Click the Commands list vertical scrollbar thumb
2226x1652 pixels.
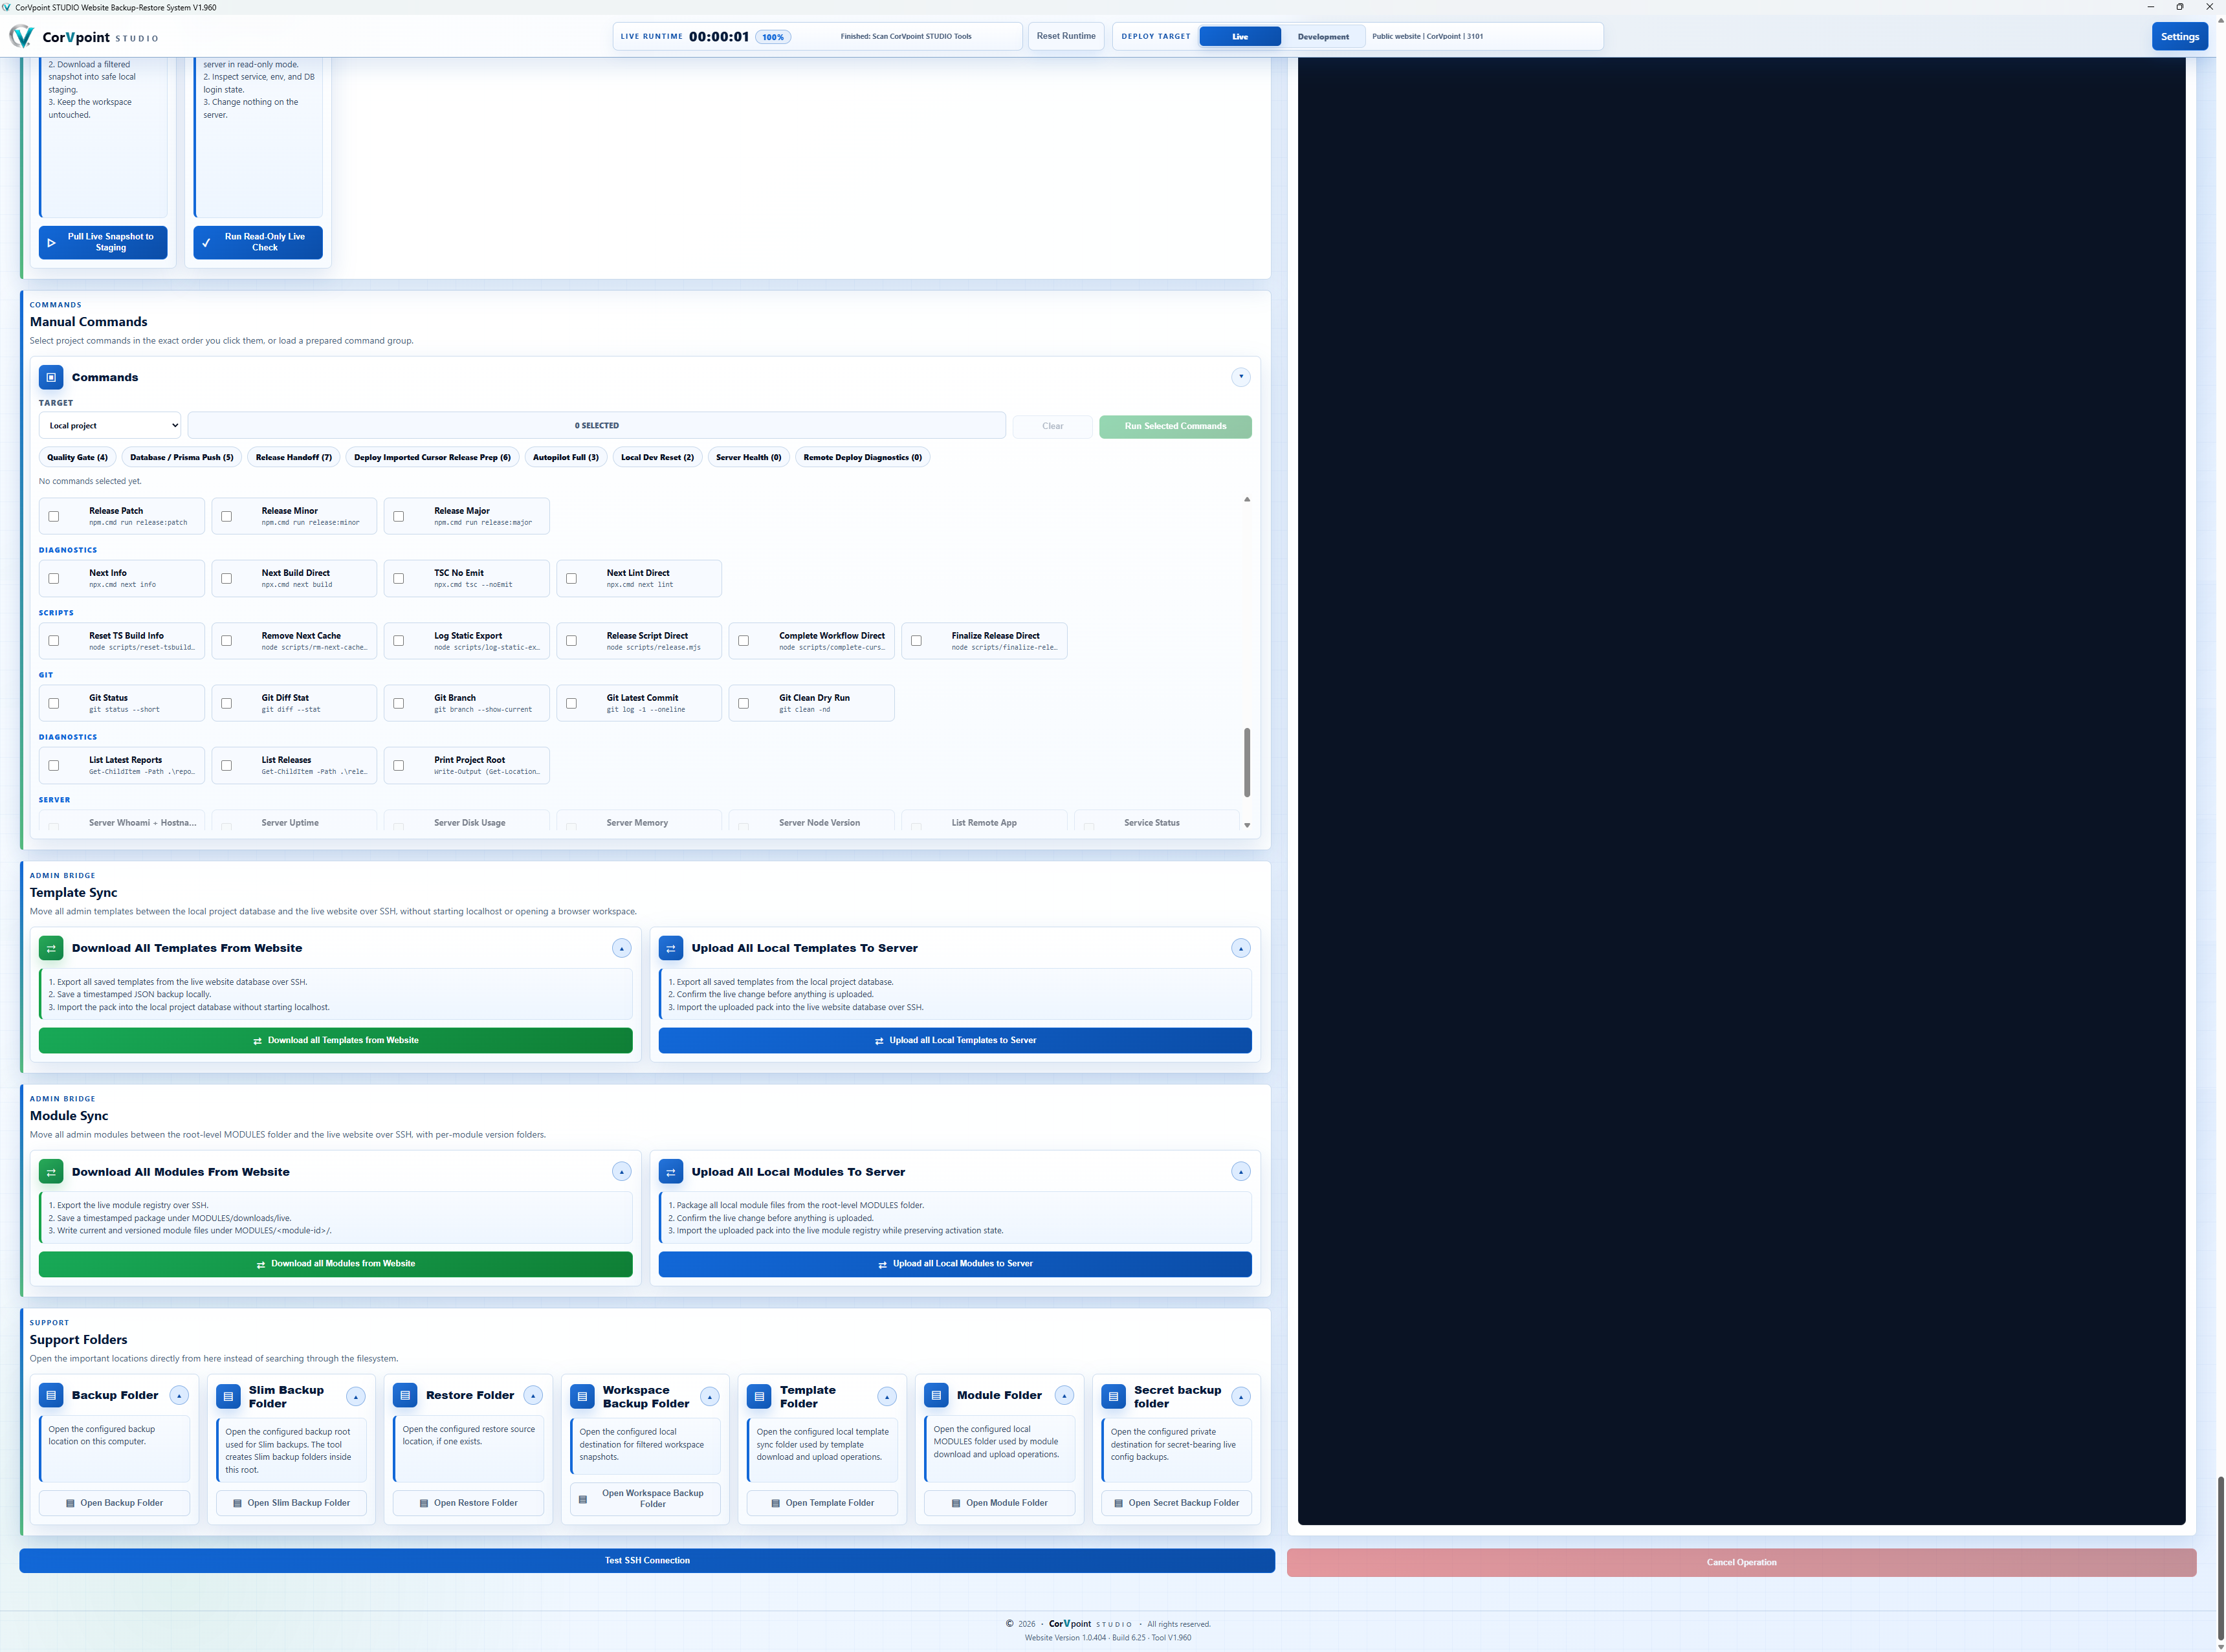1247,762
